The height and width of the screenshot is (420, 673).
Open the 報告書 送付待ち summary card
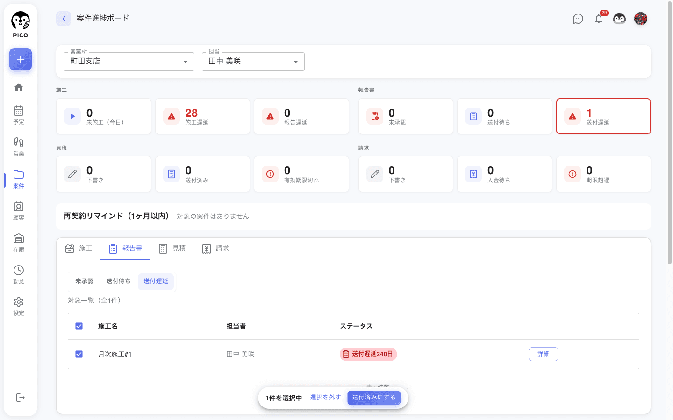click(x=505, y=117)
